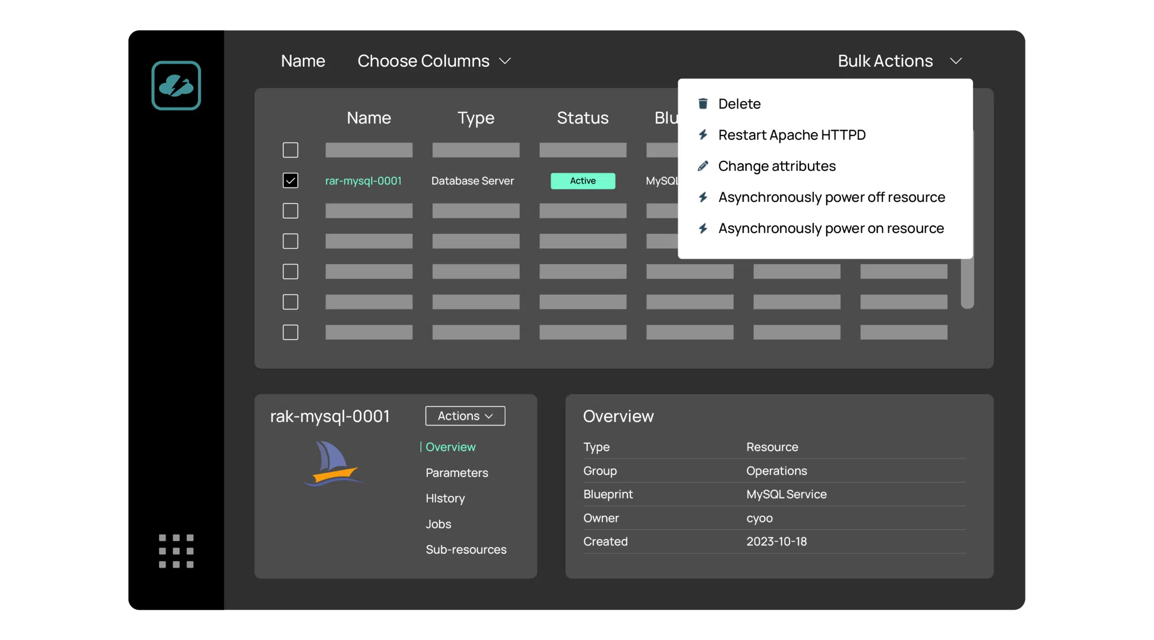Select the Parameters navigation item
The width and height of the screenshot is (1154, 640).
tap(456, 472)
